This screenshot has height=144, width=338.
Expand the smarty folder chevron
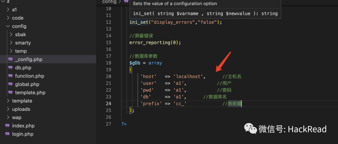tap(11, 43)
